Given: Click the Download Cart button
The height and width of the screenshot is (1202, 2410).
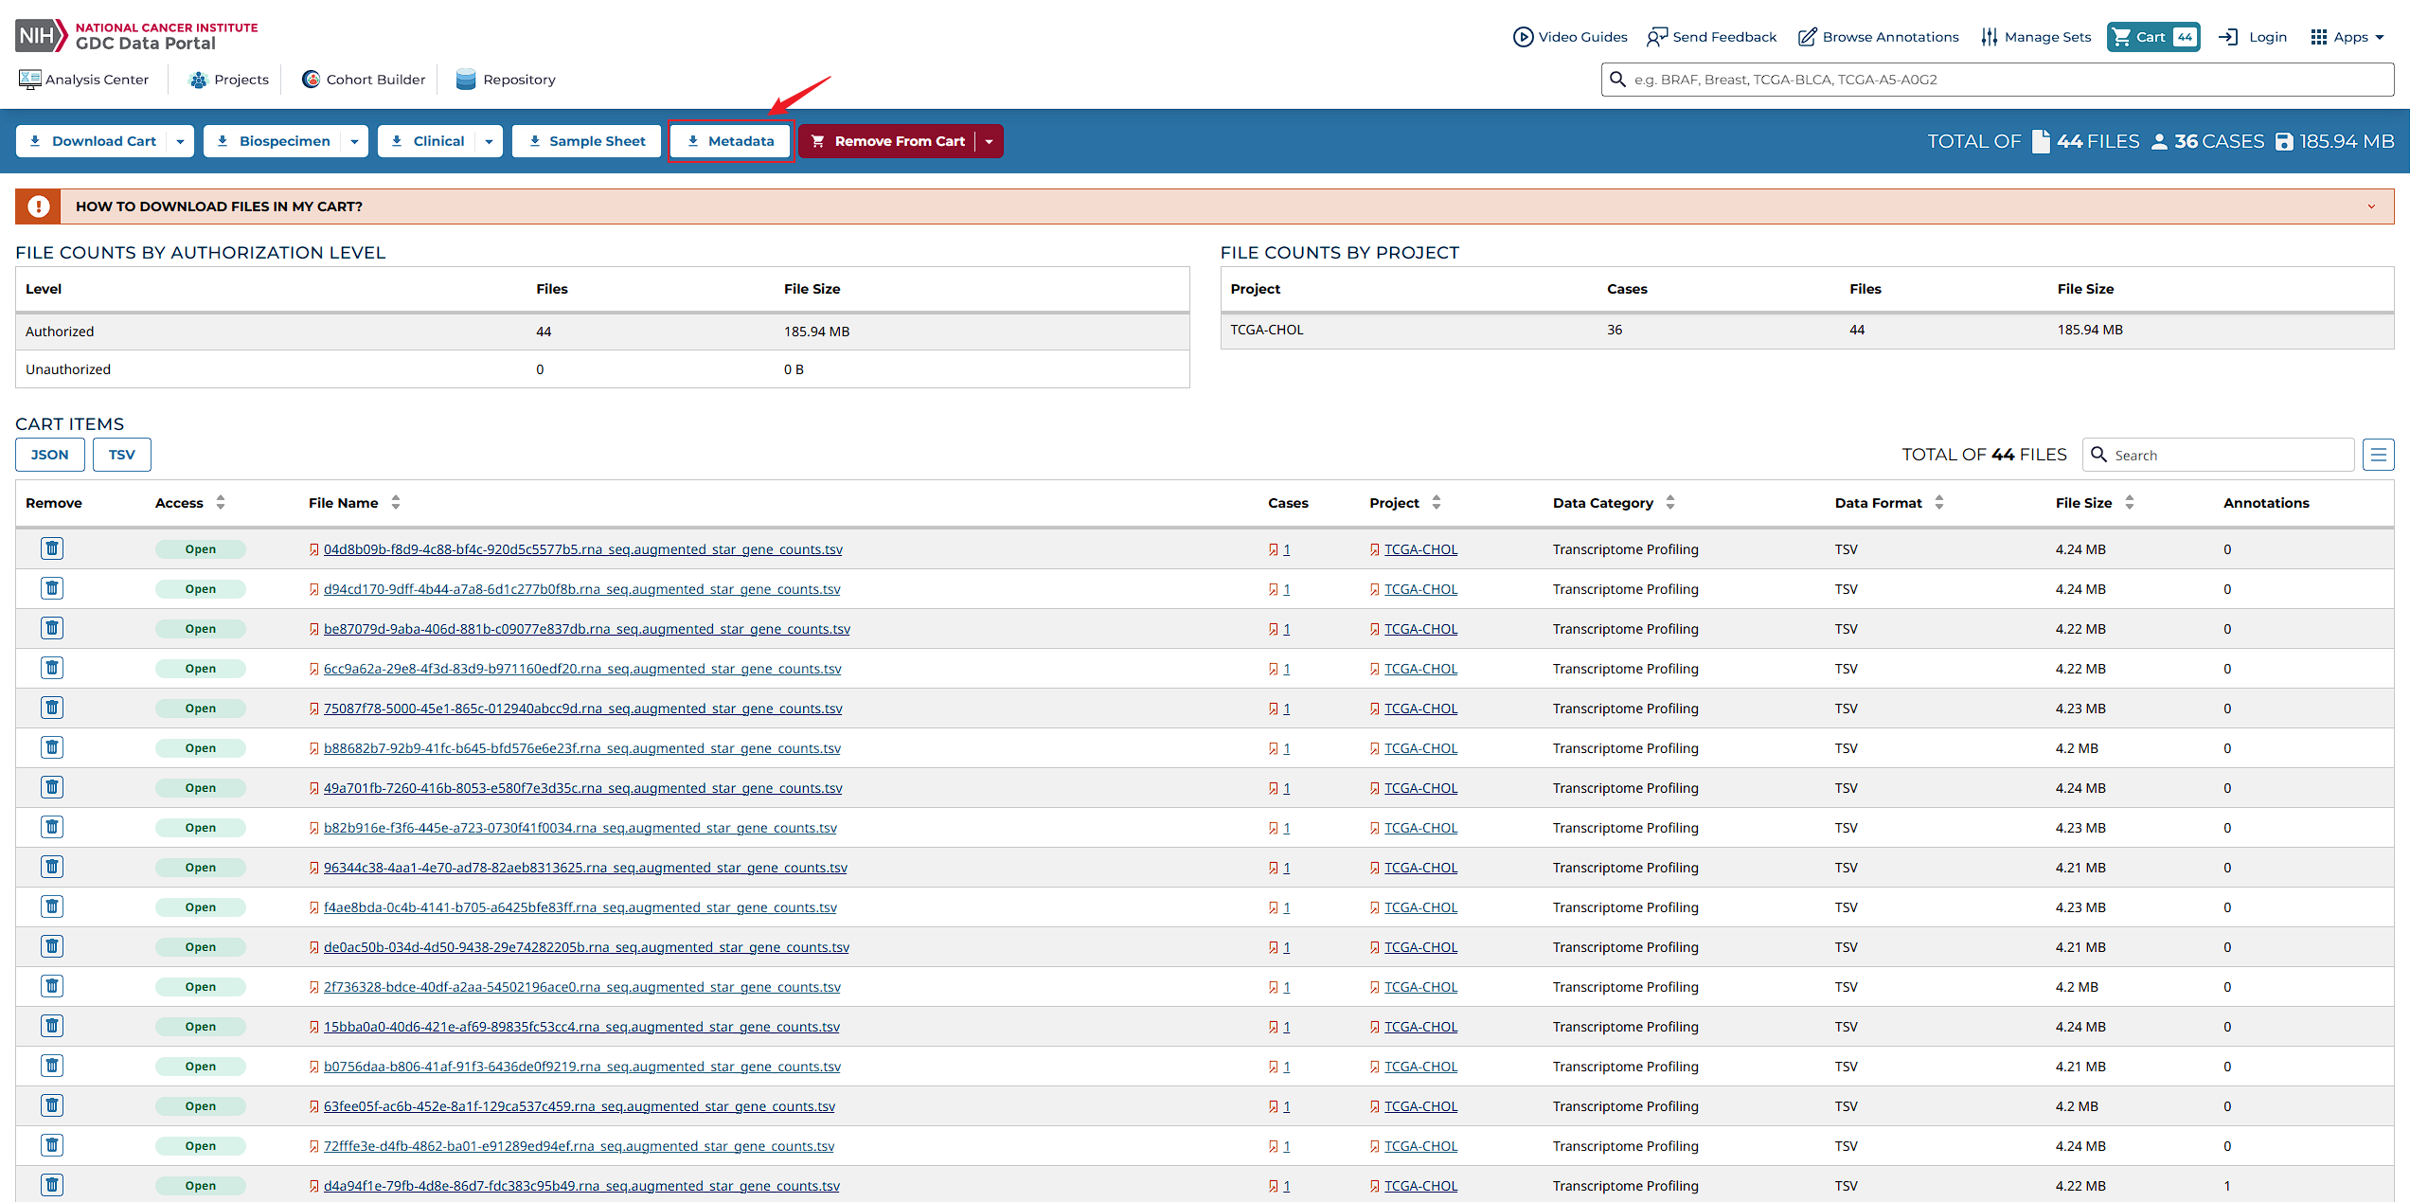Looking at the screenshot, I should tap(93, 141).
